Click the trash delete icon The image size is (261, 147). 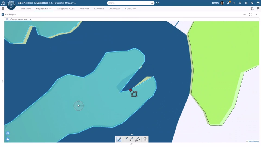pyautogui.click(x=145, y=139)
